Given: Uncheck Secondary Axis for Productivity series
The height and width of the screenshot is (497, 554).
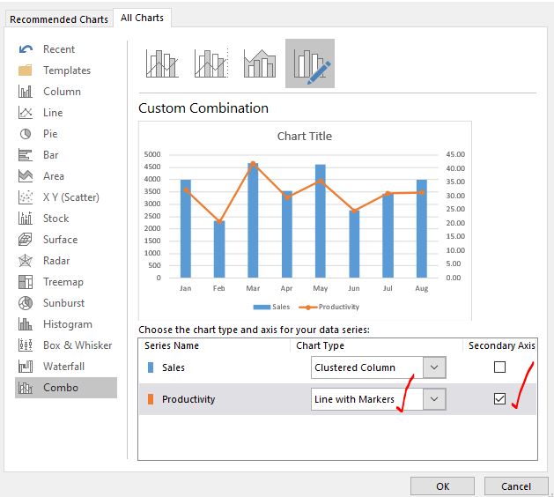Looking at the screenshot, I should pos(499,399).
